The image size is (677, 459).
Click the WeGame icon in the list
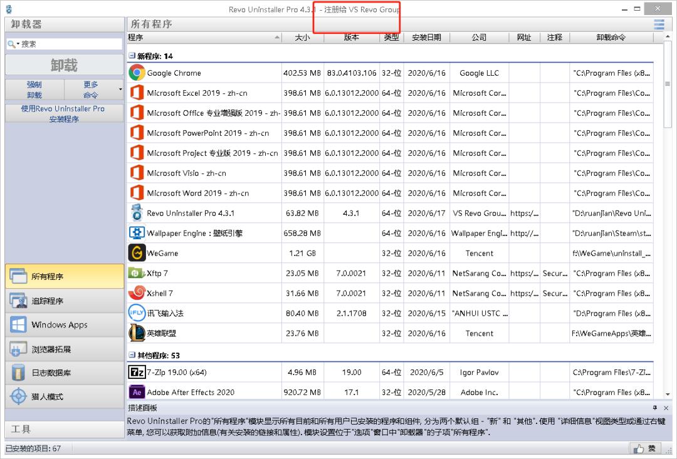coord(137,253)
